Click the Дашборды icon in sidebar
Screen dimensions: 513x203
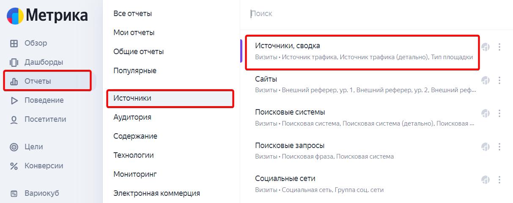(14, 62)
